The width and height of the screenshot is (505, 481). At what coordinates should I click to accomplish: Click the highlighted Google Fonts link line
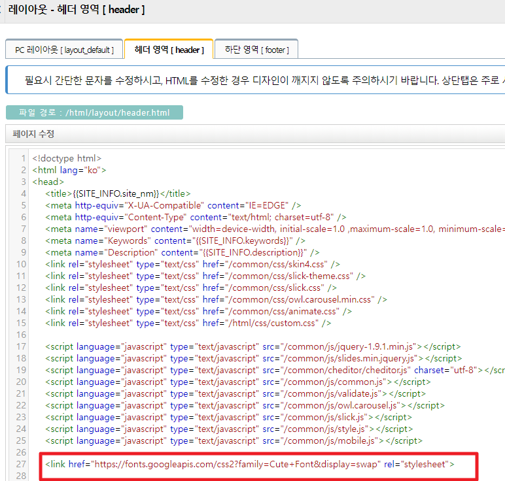point(249,464)
